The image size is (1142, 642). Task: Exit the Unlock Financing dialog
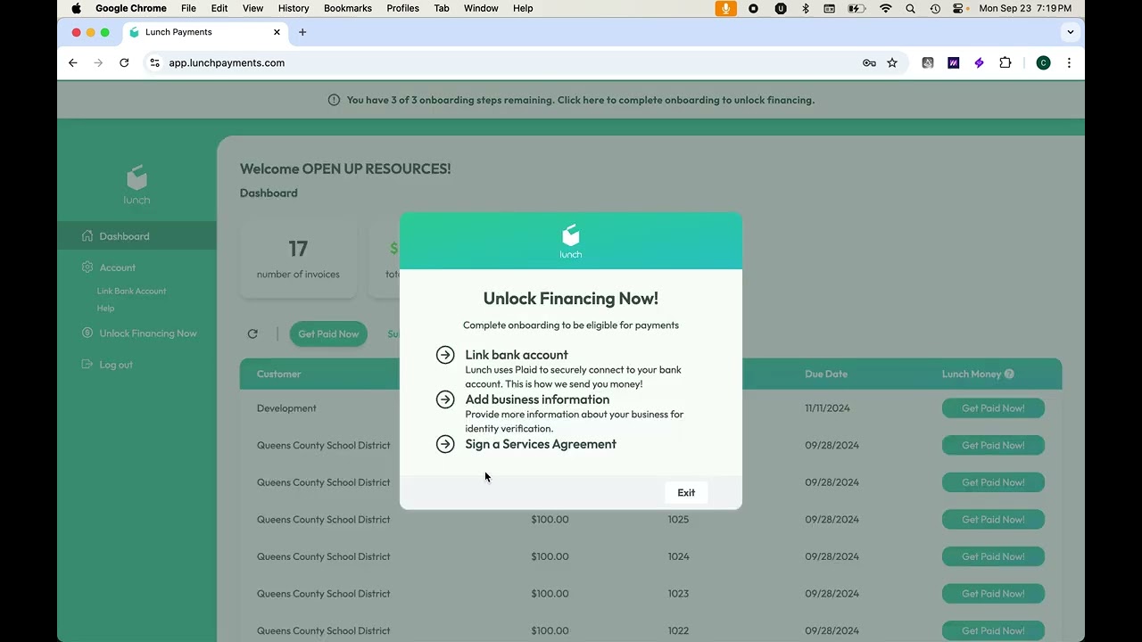[x=686, y=492]
